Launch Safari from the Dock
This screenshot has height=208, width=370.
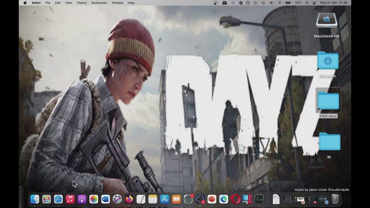(58, 199)
